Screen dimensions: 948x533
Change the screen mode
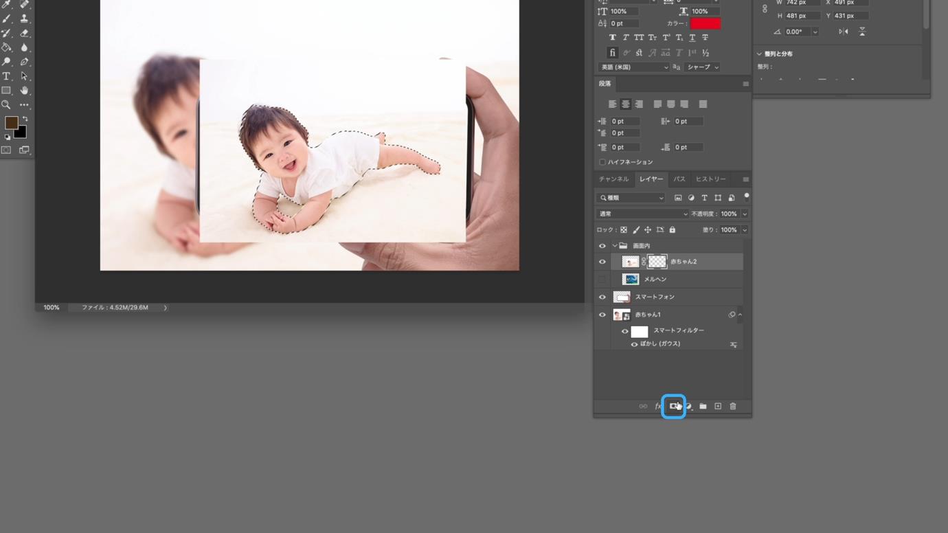pyautogui.click(x=24, y=150)
